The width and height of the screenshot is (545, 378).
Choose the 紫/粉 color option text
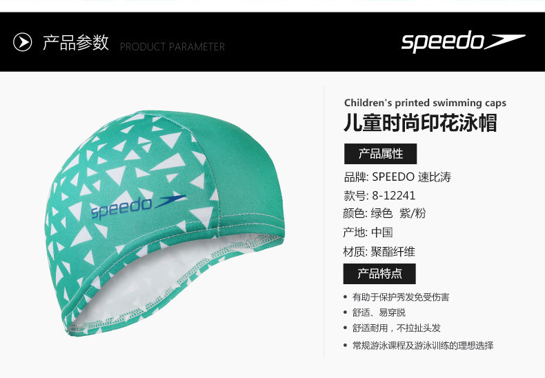pyautogui.click(x=413, y=213)
